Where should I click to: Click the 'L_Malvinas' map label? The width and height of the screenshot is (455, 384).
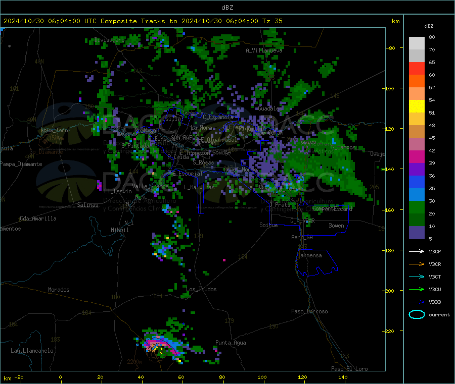pos(199,187)
